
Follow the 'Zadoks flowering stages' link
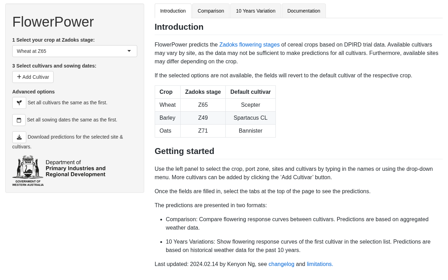(x=249, y=45)
